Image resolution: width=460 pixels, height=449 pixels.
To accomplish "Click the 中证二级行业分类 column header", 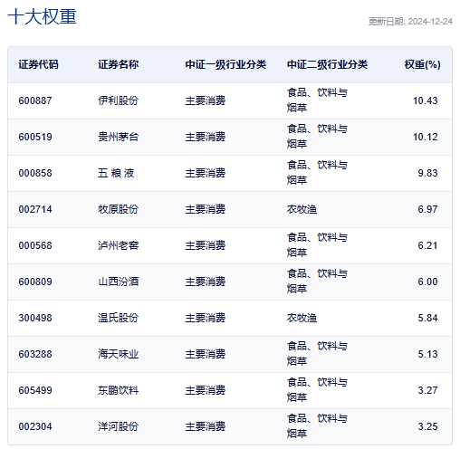I will pyautogui.click(x=327, y=64).
